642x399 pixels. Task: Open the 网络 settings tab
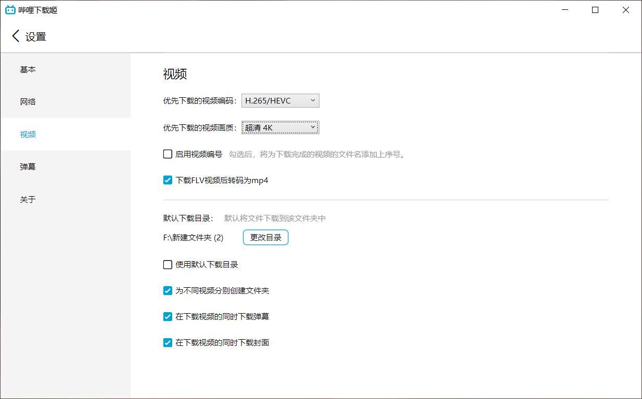pyautogui.click(x=28, y=101)
